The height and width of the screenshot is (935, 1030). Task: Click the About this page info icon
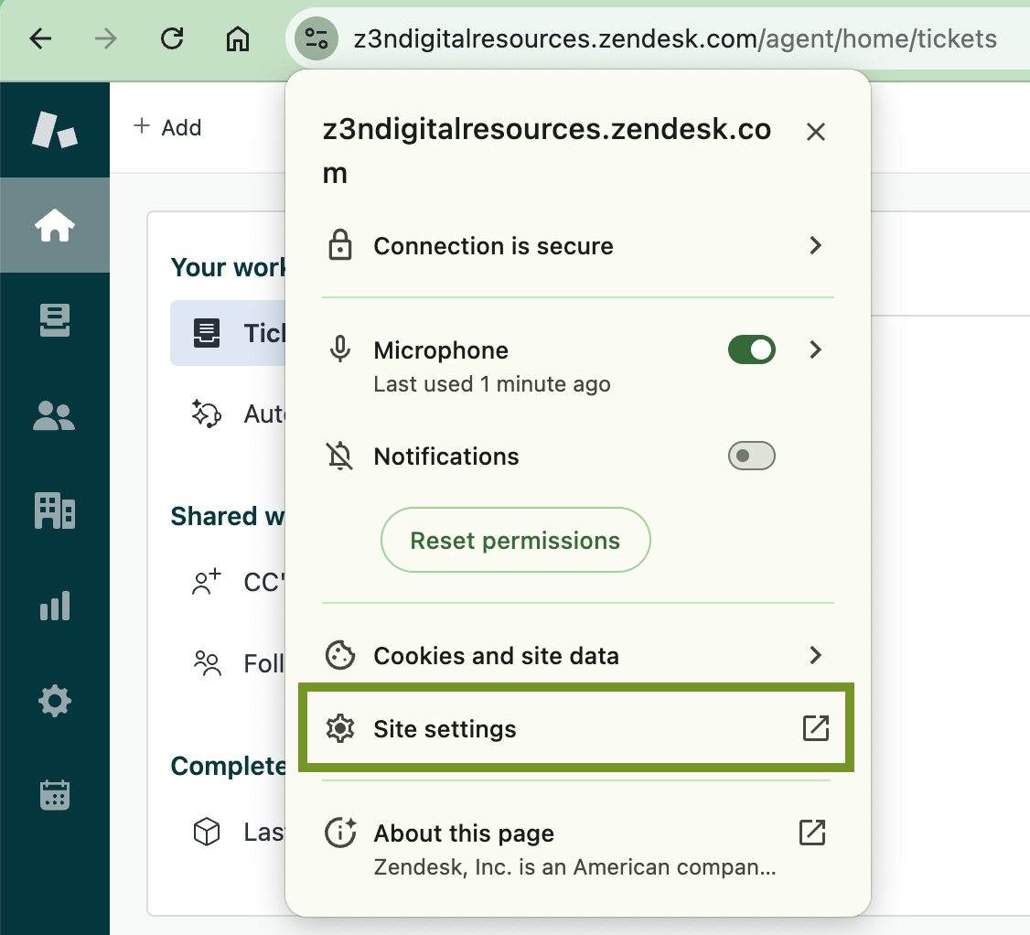[340, 833]
